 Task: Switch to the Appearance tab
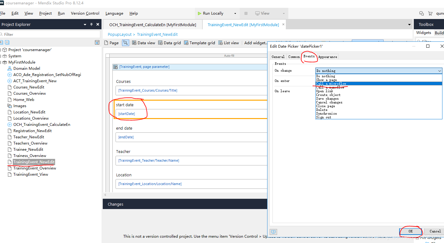point(328,57)
